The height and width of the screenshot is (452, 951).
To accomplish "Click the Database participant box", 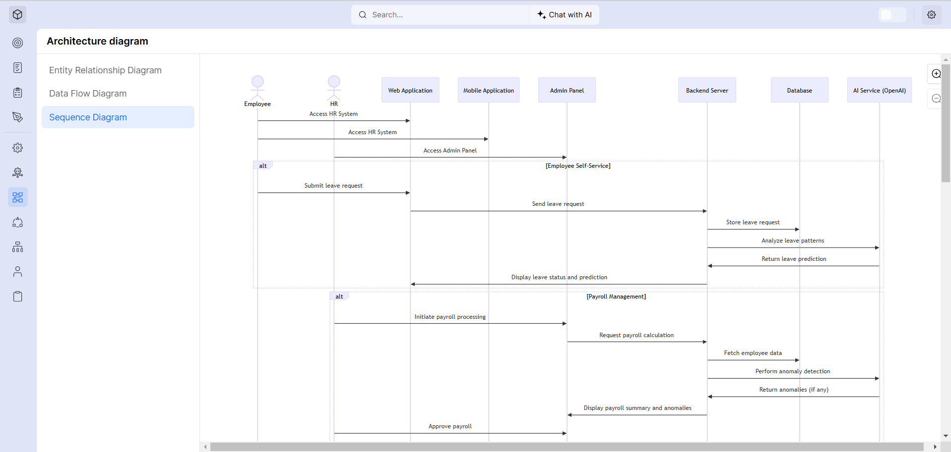I will pos(800,90).
